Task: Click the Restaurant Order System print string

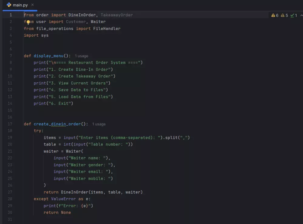Action: (94, 63)
